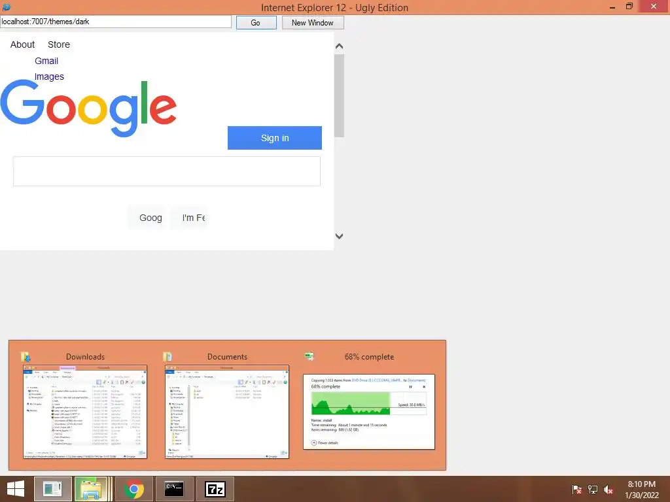Viewport: 670px width, 502px height.
Task: Click the file copy icon in preview
Action: [x=309, y=356]
